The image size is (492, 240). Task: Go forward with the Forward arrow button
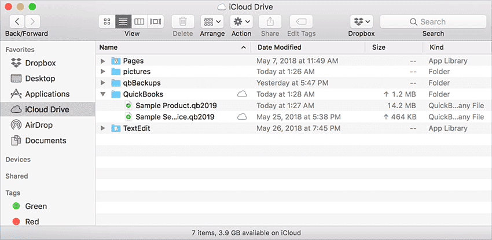click(x=32, y=21)
